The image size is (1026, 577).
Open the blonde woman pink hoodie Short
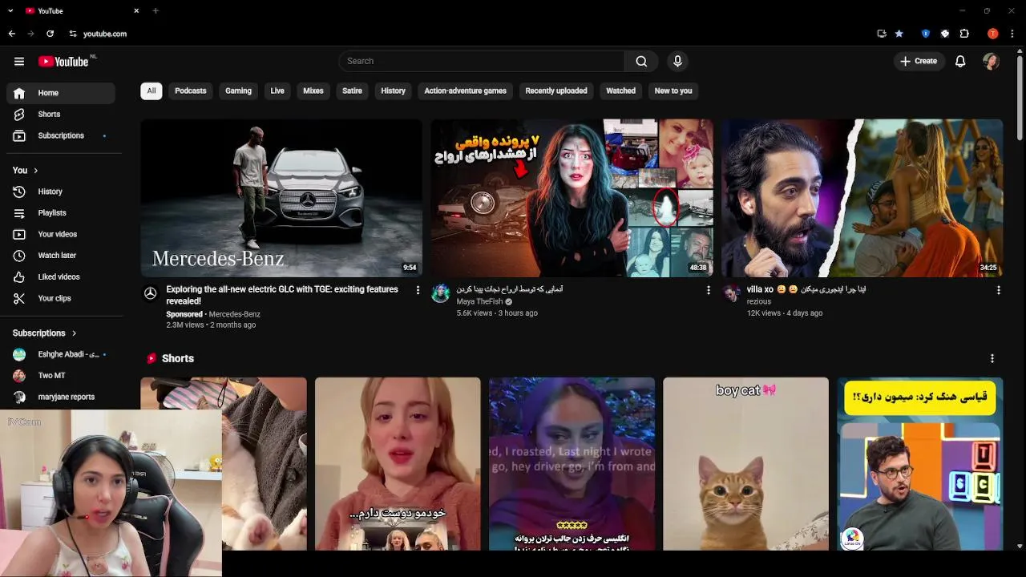point(398,464)
